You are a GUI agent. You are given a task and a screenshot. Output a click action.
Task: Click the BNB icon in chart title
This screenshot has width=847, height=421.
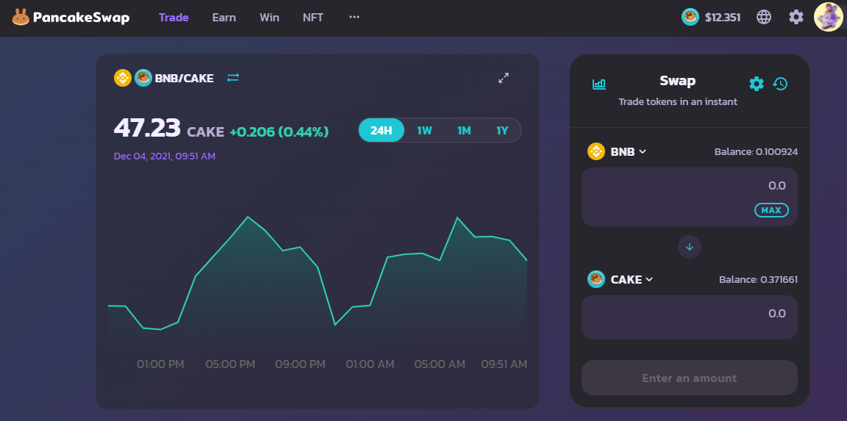(123, 79)
